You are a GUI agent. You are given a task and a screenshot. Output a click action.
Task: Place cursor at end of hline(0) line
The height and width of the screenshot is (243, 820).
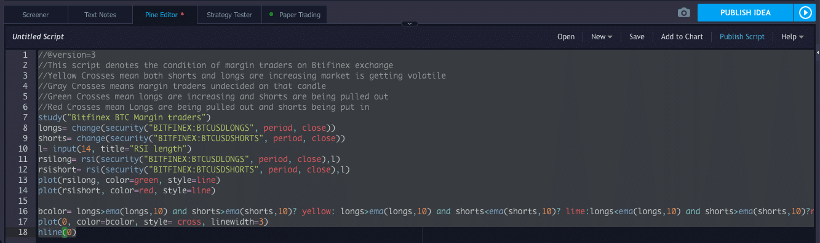[x=77, y=233]
